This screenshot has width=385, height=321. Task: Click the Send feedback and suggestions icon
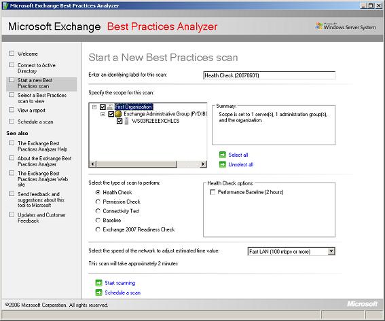point(12,193)
